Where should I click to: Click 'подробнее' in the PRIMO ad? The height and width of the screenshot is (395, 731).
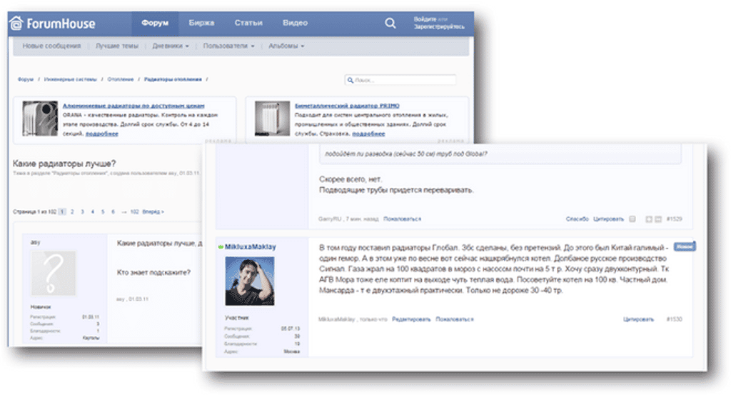[x=368, y=134]
